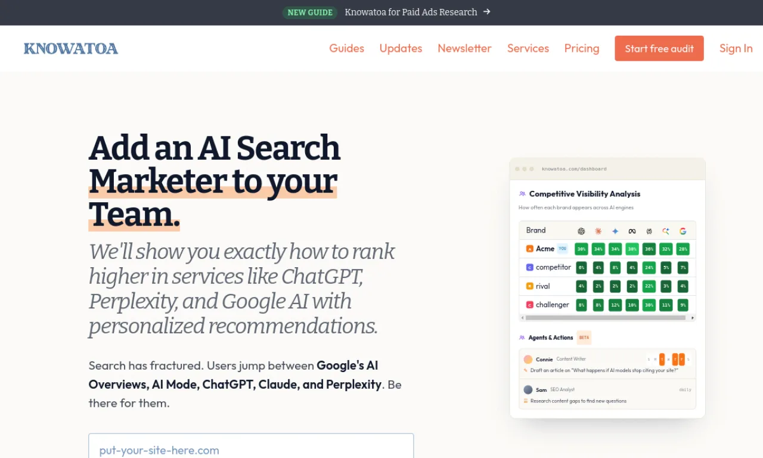Click the icon beside Agents & Actions heading
763x458 pixels.
522,338
